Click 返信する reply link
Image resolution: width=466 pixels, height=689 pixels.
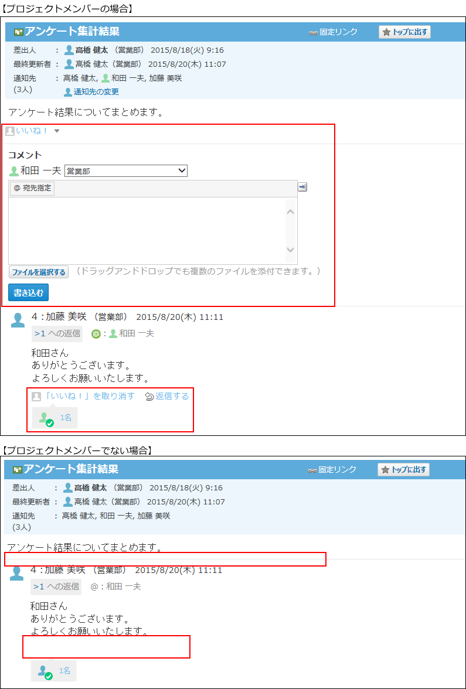(x=172, y=396)
